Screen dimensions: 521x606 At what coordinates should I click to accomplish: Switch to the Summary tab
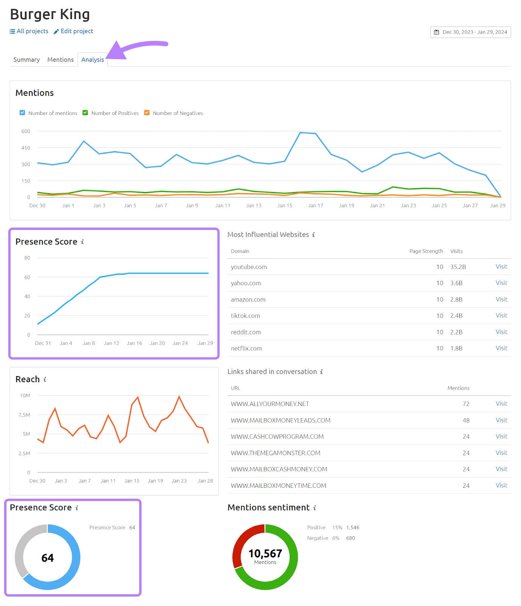(x=26, y=60)
